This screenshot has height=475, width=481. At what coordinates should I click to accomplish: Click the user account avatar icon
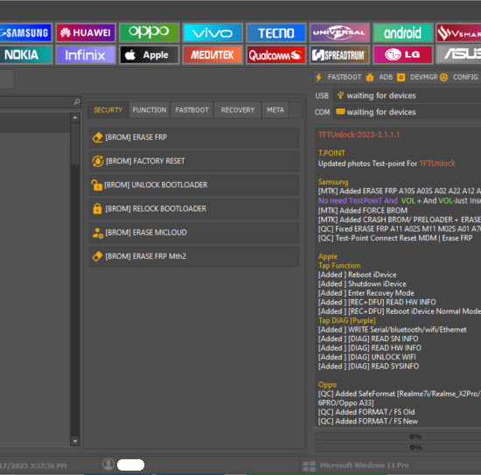tap(108, 464)
